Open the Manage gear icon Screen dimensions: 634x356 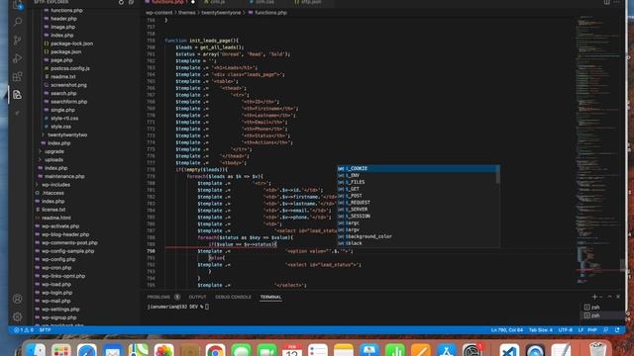point(18,316)
